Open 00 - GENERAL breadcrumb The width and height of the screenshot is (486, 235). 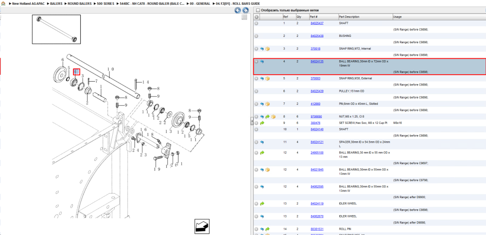(x=200, y=3)
